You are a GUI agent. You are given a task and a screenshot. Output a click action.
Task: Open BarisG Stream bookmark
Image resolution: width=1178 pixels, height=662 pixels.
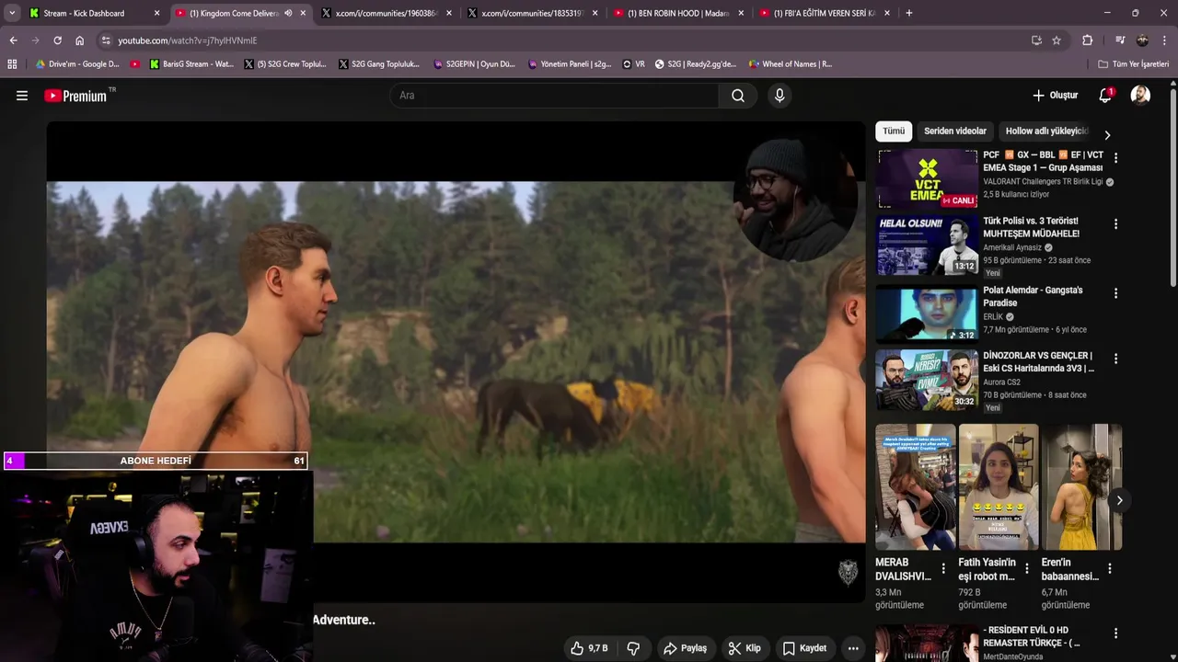191,64
